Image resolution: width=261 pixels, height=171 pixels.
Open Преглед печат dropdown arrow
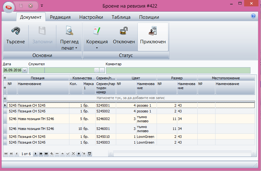[76, 48]
